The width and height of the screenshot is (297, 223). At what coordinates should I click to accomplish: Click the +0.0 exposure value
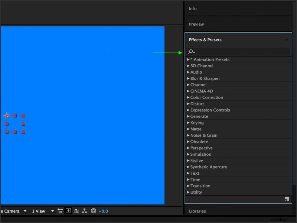(x=103, y=211)
